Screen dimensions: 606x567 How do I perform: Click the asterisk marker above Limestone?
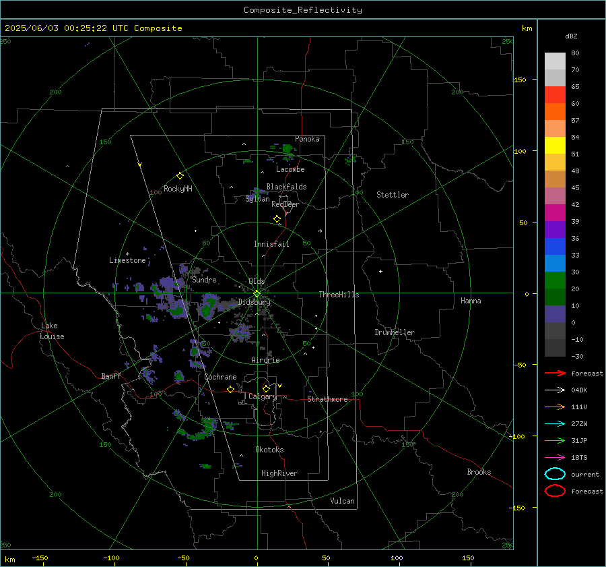pyautogui.click(x=127, y=254)
